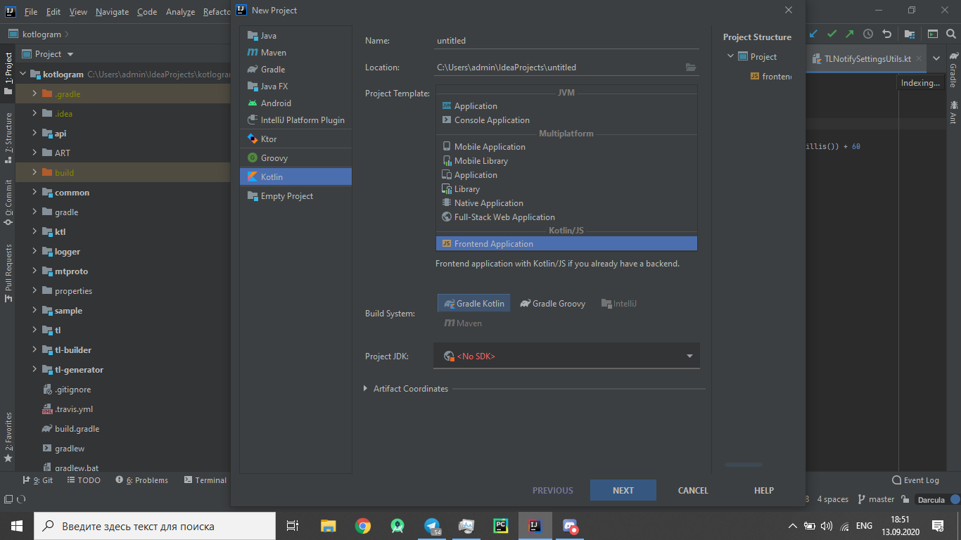Expand Artifact Coordinates section
Viewport: 961px width, 540px height.
365,389
